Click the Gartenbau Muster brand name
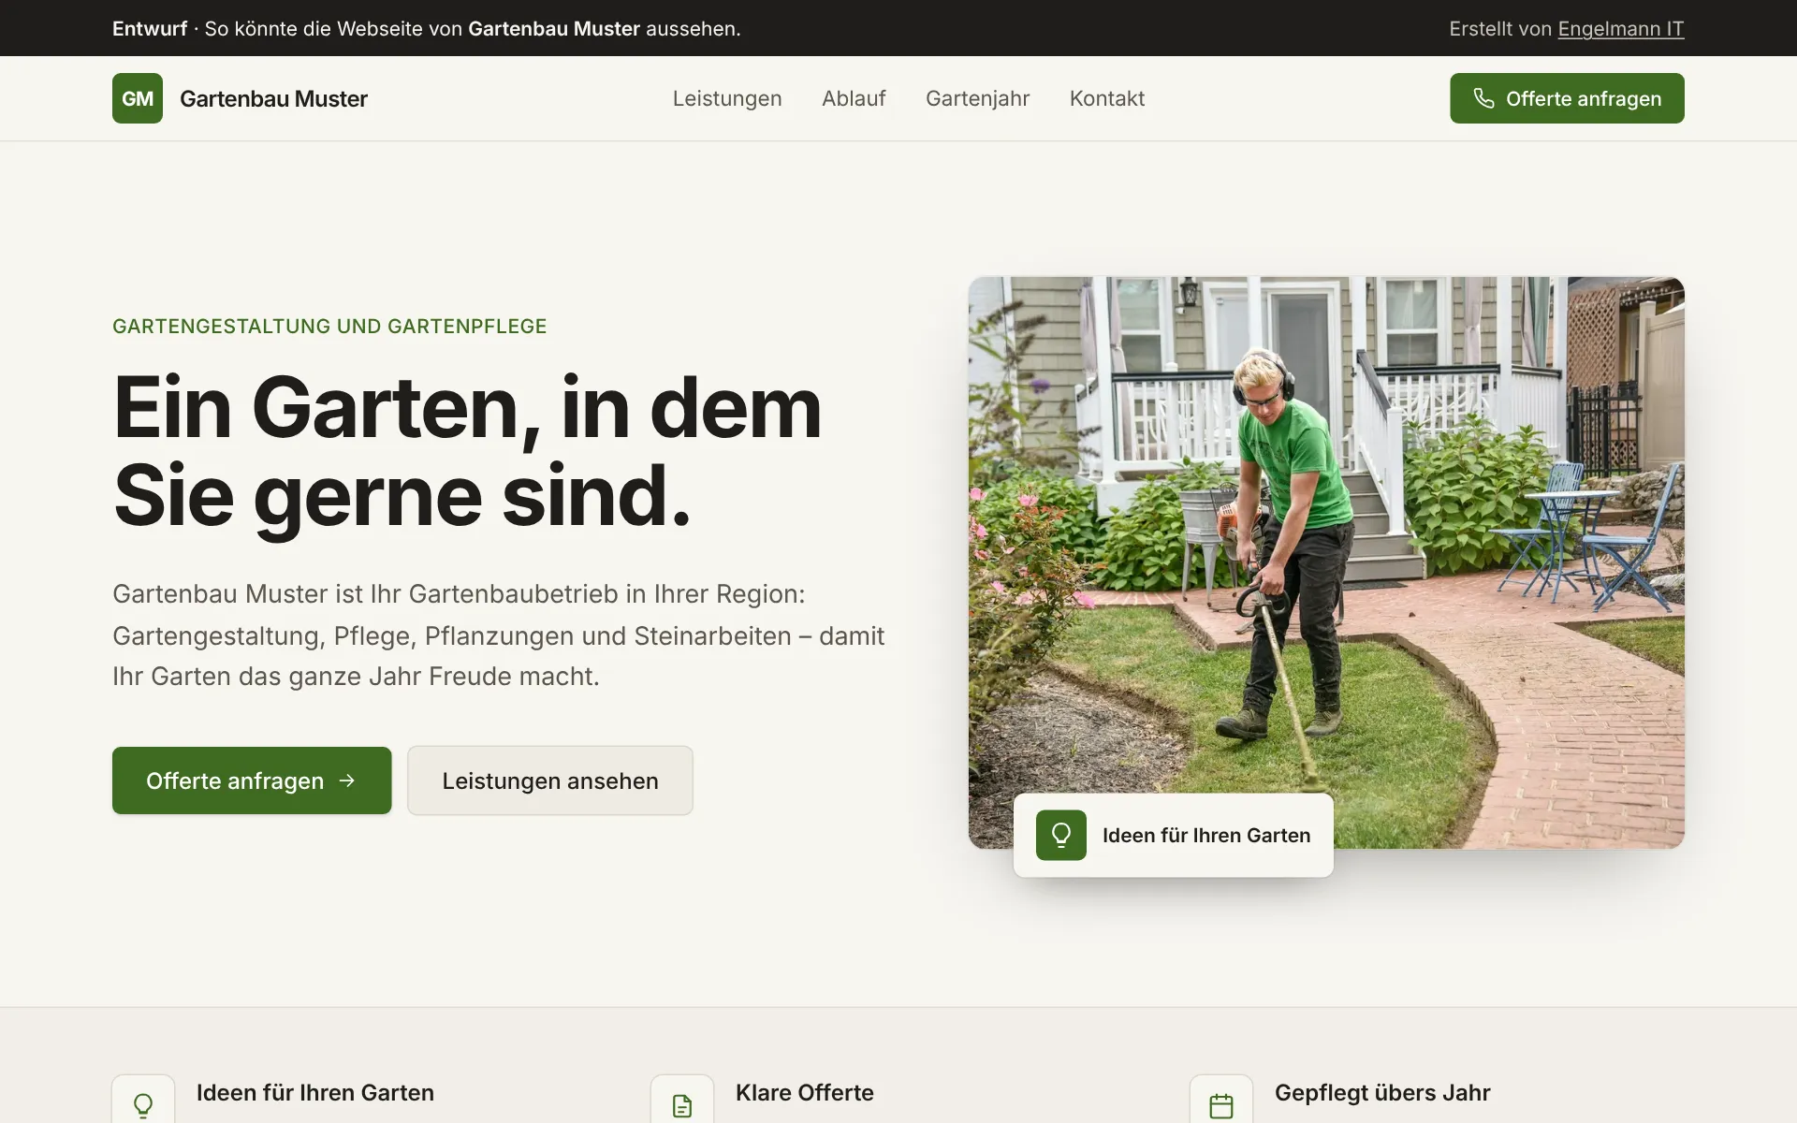The image size is (1797, 1123). pos(273,98)
